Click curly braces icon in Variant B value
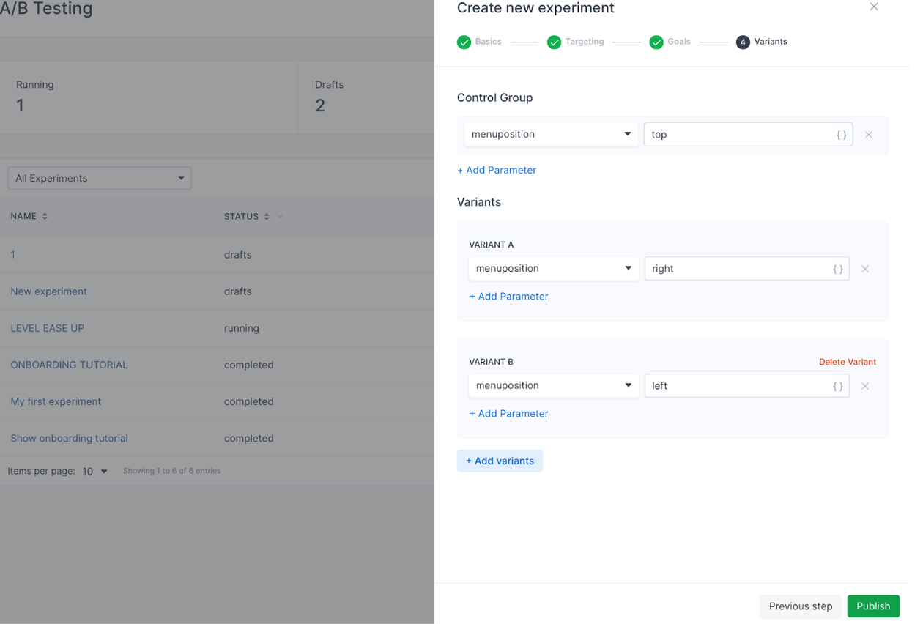Image resolution: width=923 pixels, height=624 pixels. point(838,386)
